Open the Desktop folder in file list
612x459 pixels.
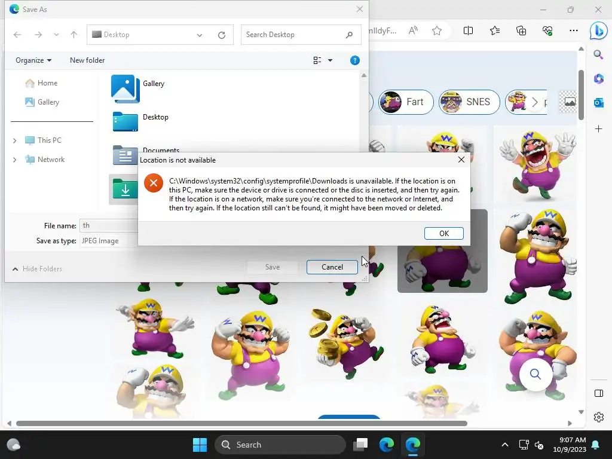tap(140, 122)
